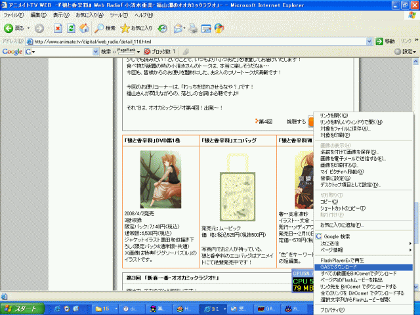Click Internet Explorer quick launch icon
This screenshot has height=315, width=420.
click(57, 309)
